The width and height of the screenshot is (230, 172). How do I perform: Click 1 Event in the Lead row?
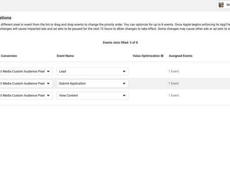(174, 72)
